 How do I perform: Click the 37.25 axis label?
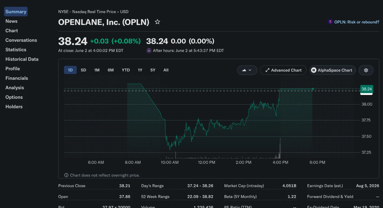(366, 152)
